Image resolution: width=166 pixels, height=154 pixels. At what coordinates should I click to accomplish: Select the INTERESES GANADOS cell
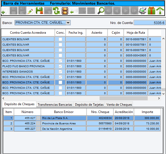coord(28,72)
